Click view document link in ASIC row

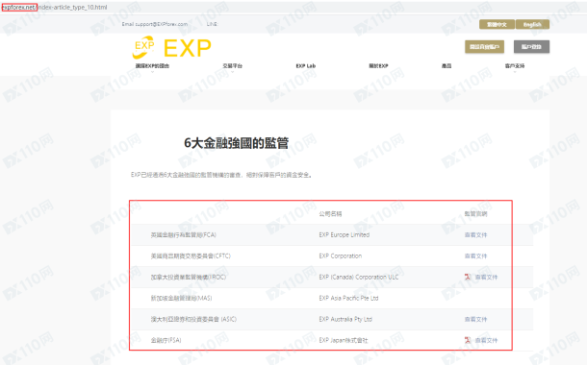(x=475, y=319)
